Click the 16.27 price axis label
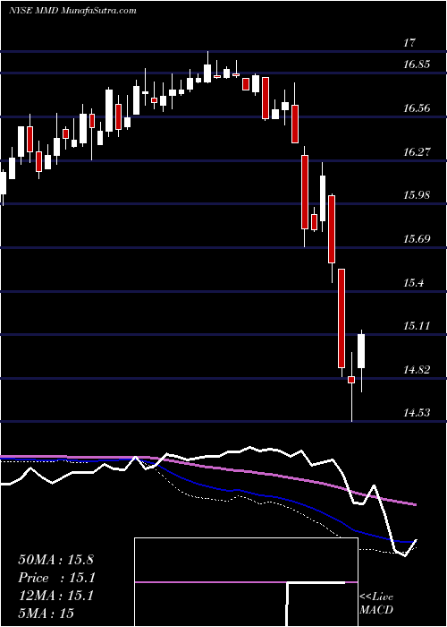The width and height of the screenshot is (447, 627). [x=417, y=151]
